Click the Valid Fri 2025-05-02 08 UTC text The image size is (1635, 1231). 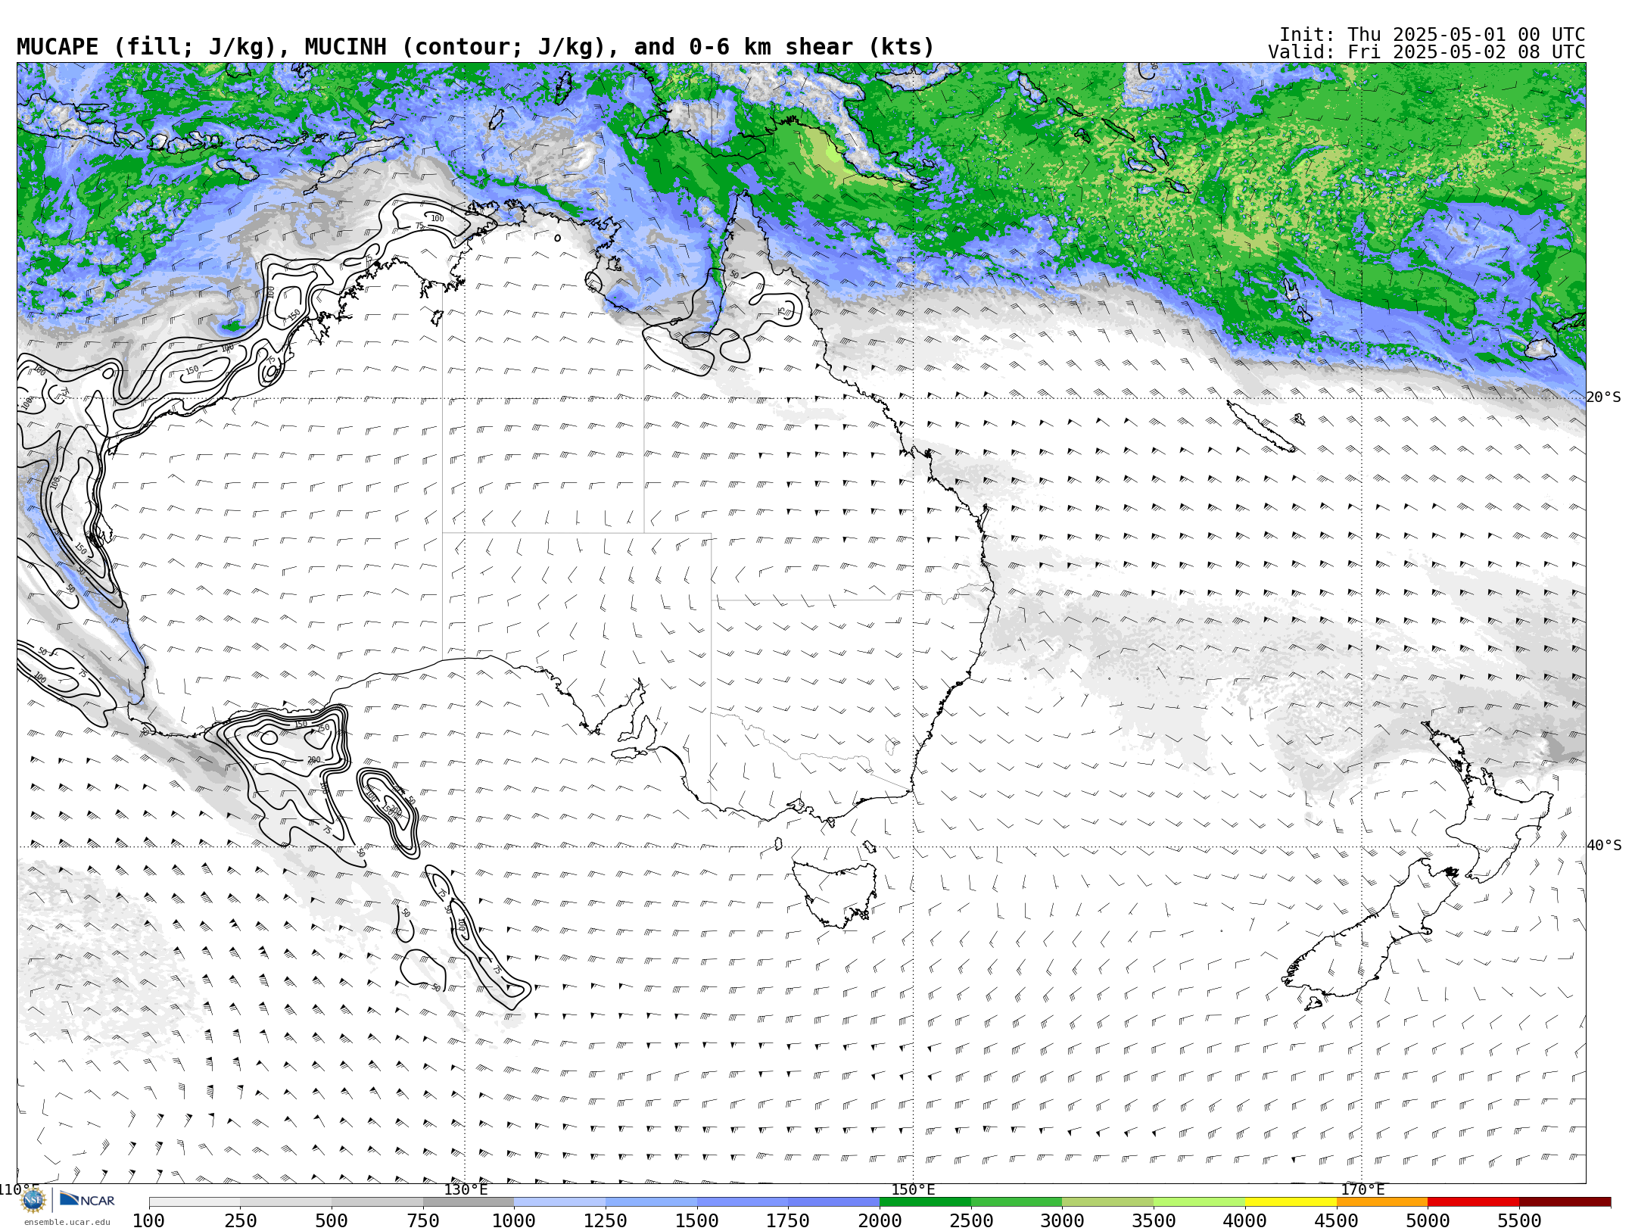pyautogui.click(x=1427, y=52)
